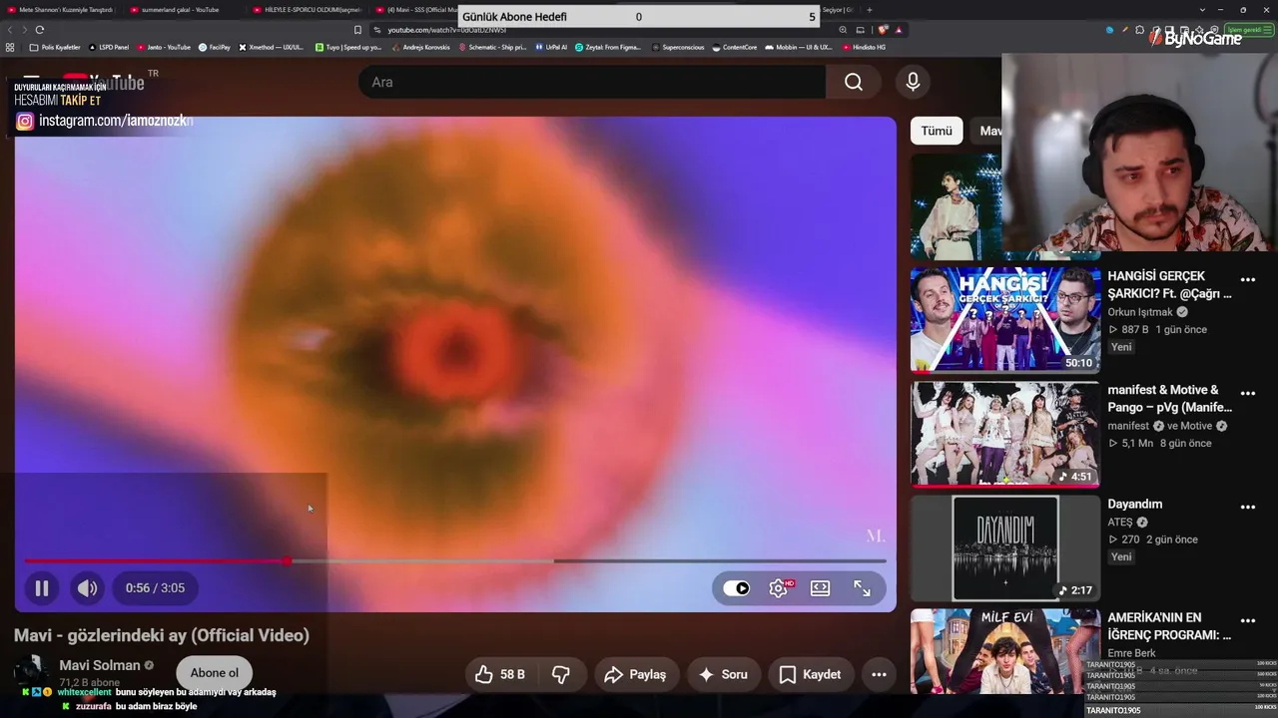Open Superconscious bookmark
Screen dimensions: 1278x718
(678, 47)
